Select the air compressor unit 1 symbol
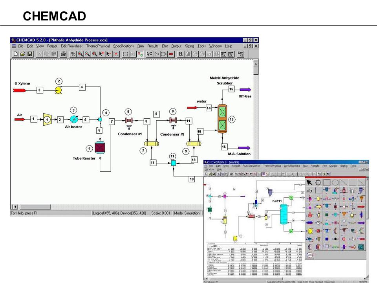Image resolution: width=377 pixels, height=283 pixels. (48, 119)
